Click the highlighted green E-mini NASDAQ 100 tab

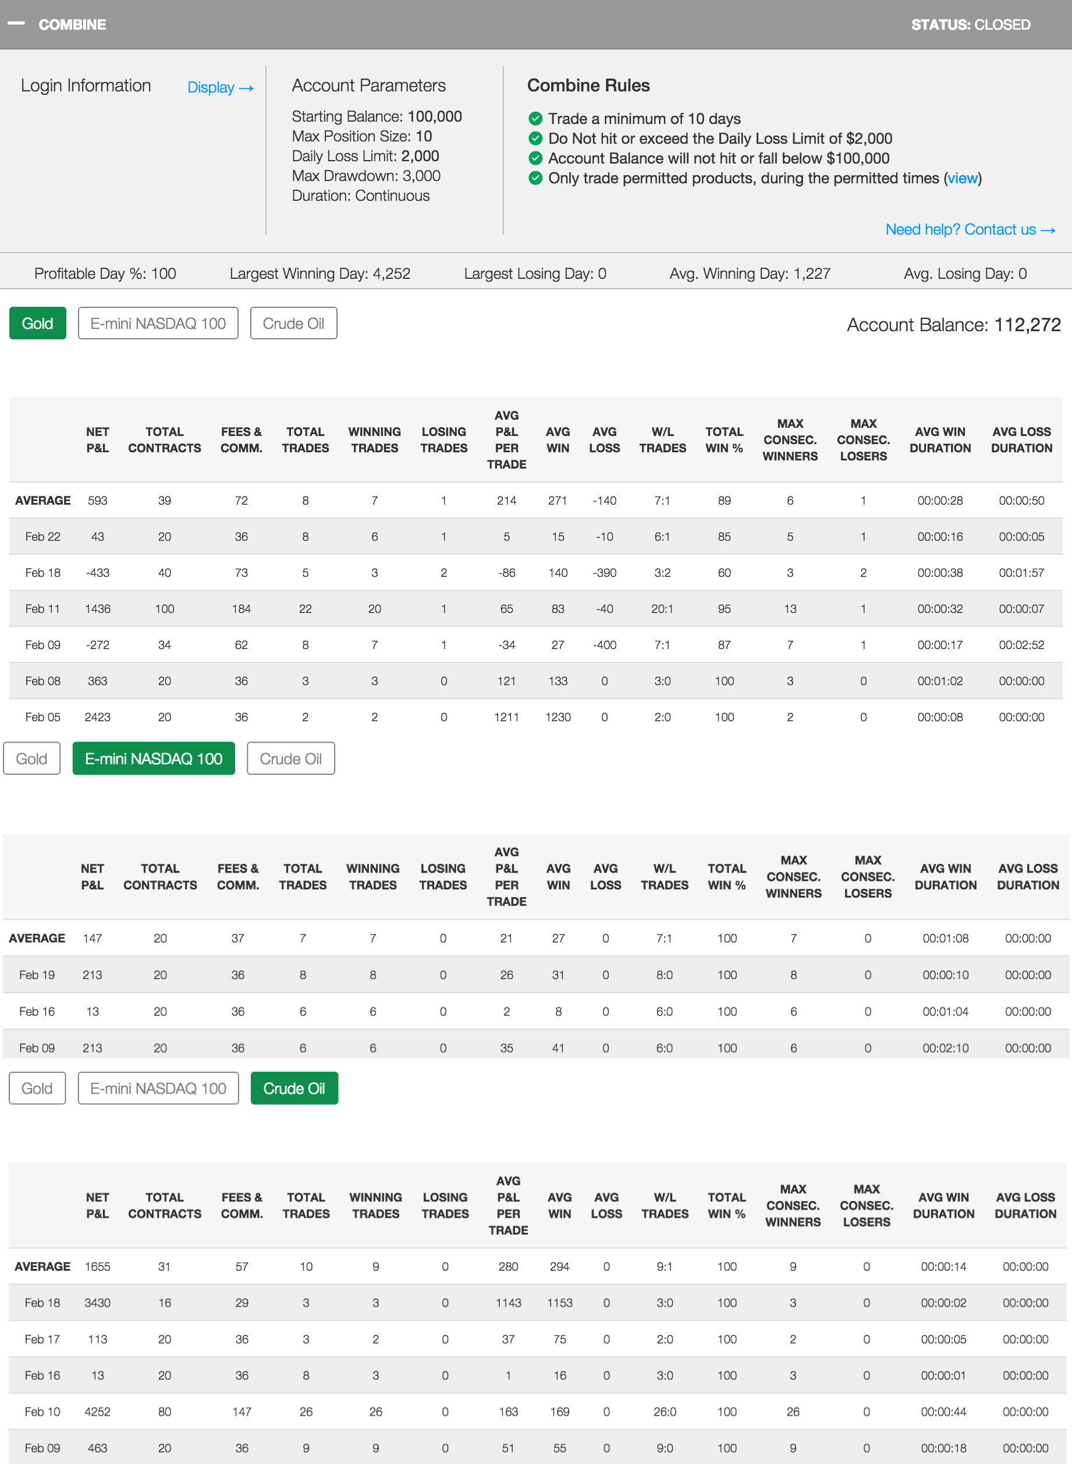coord(154,758)
